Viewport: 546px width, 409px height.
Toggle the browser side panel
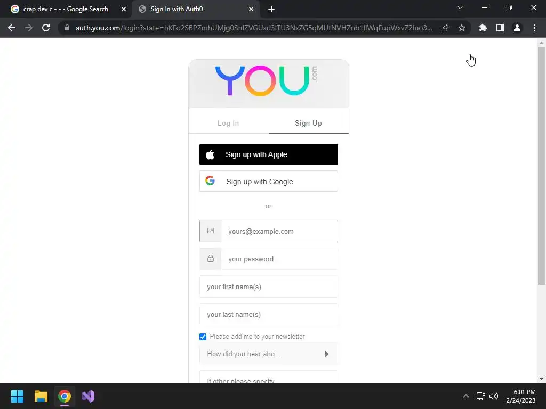click(x=500, y=28)
